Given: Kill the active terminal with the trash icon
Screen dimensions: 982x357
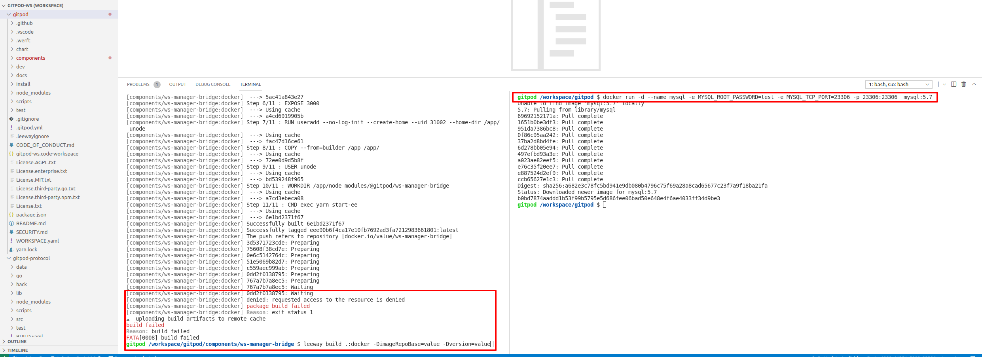Looking at the screenshot, I should [x=963, y=84].
